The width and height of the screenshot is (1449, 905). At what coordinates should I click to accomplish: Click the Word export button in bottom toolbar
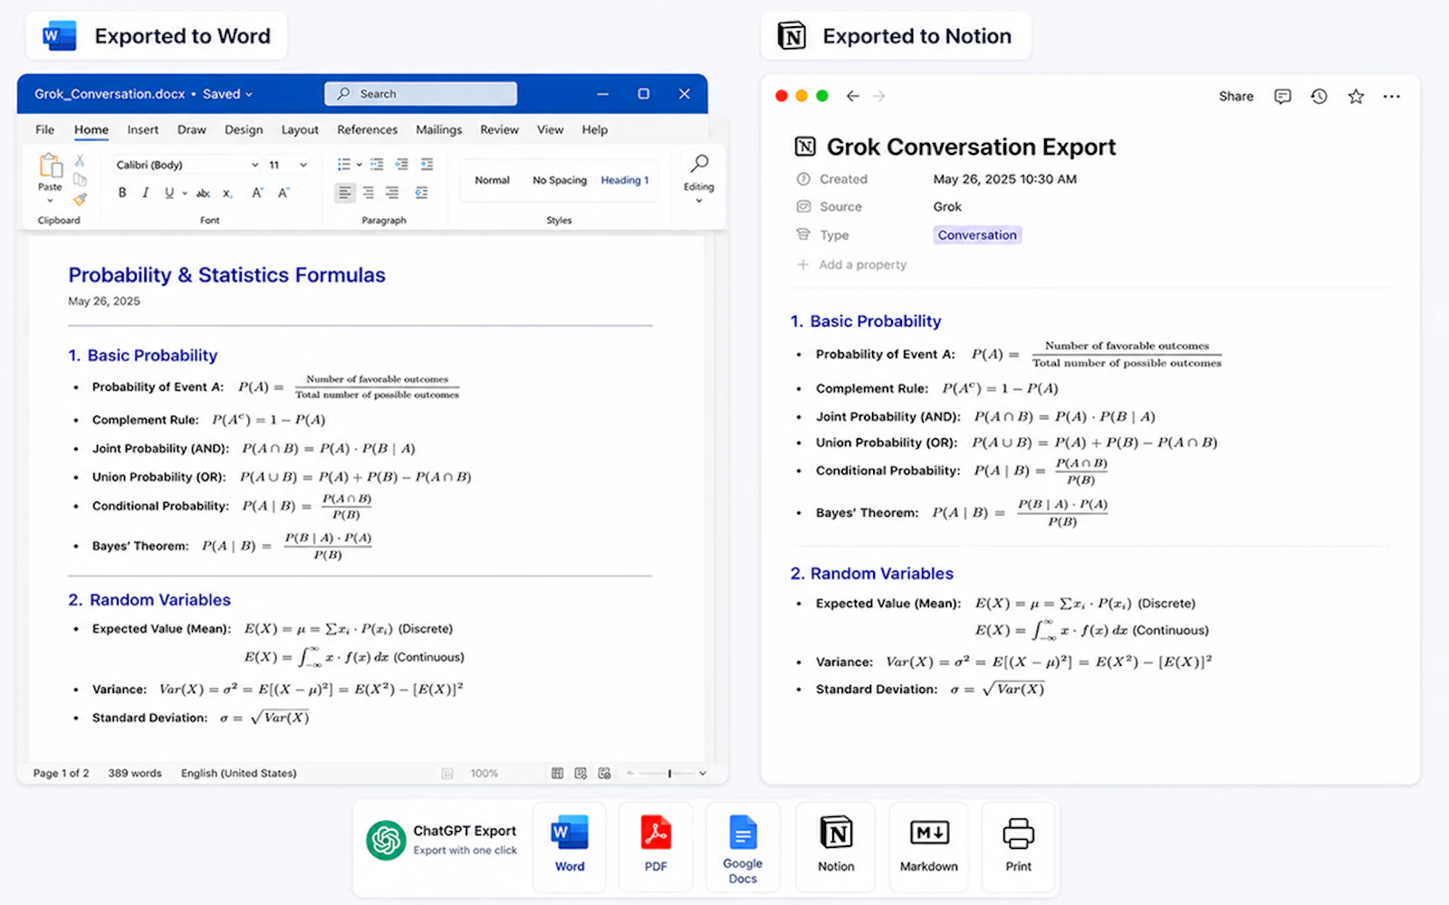coord(570,847)
